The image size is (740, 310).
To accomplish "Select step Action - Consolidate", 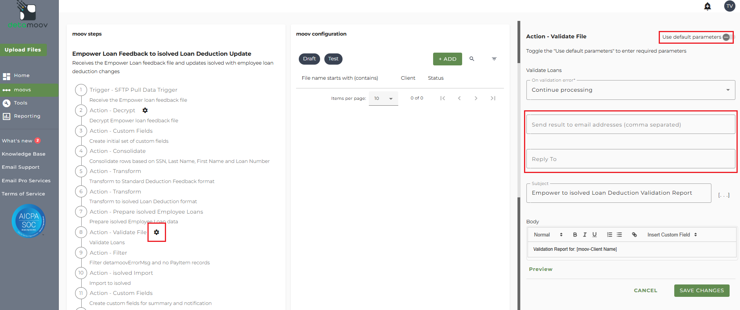I will 118,151.
